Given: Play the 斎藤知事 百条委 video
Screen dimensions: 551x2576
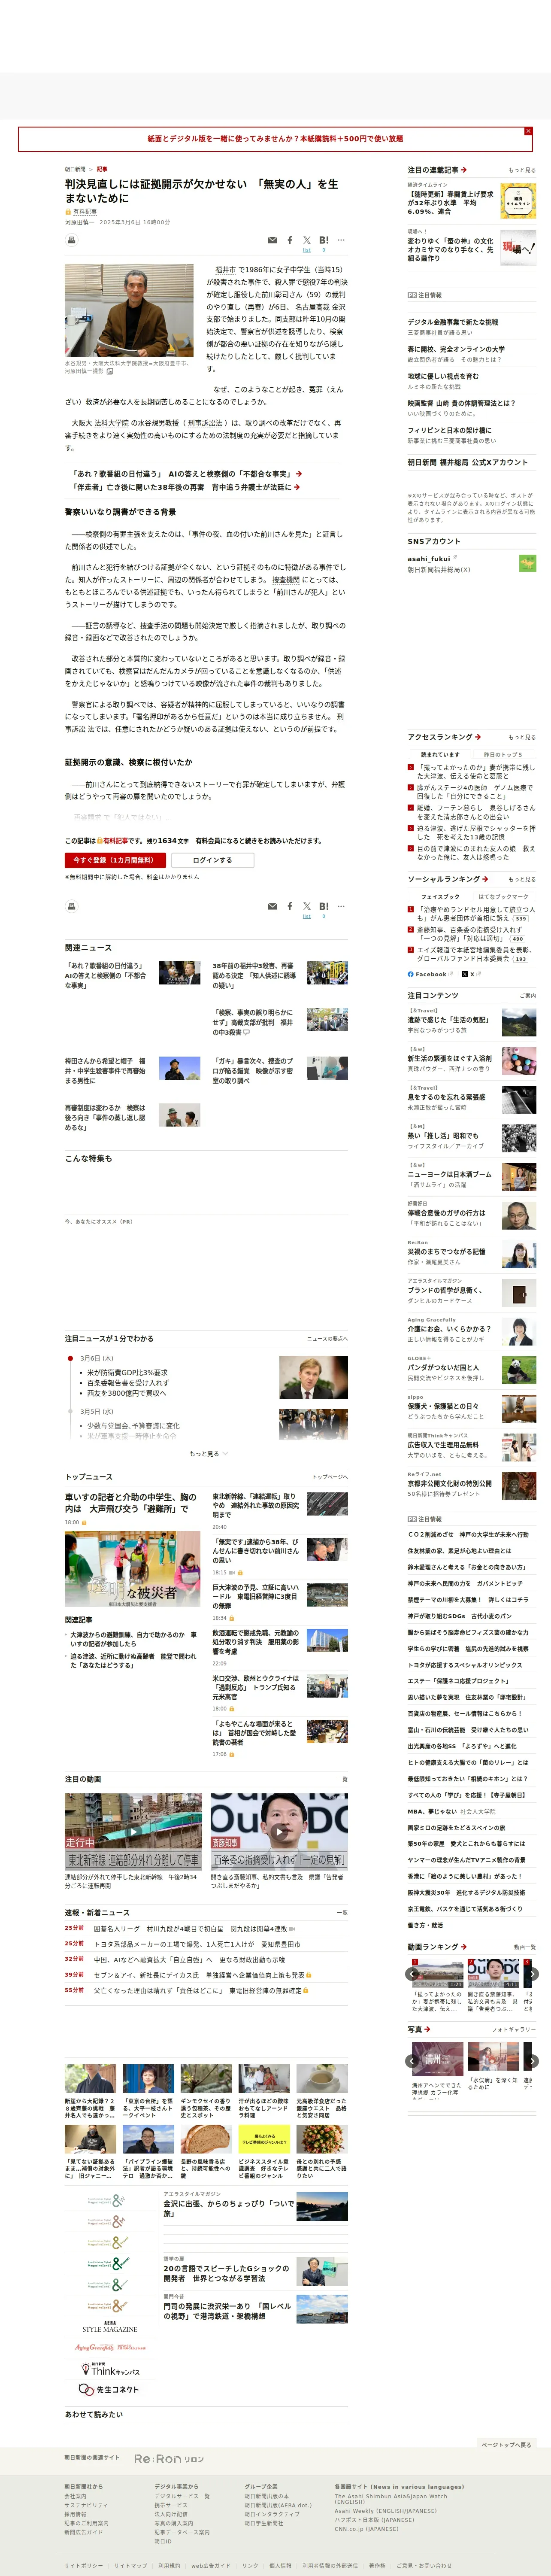Looking at the screenshot, I should pyautogui.click(x=278, y=1832).
